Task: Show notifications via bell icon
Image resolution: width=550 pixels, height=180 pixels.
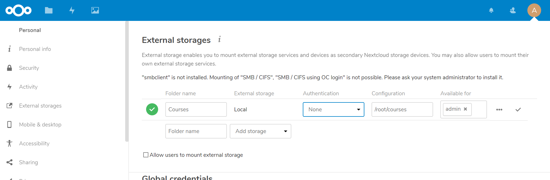Action: click(x=491, y=11)
